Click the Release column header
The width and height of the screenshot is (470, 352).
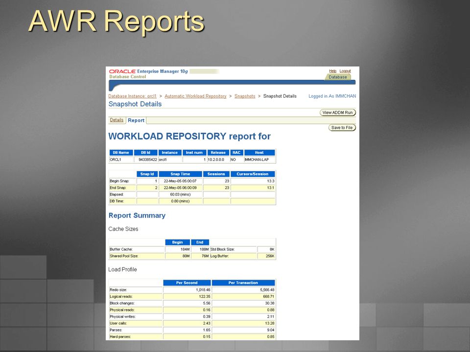(218, 153)
